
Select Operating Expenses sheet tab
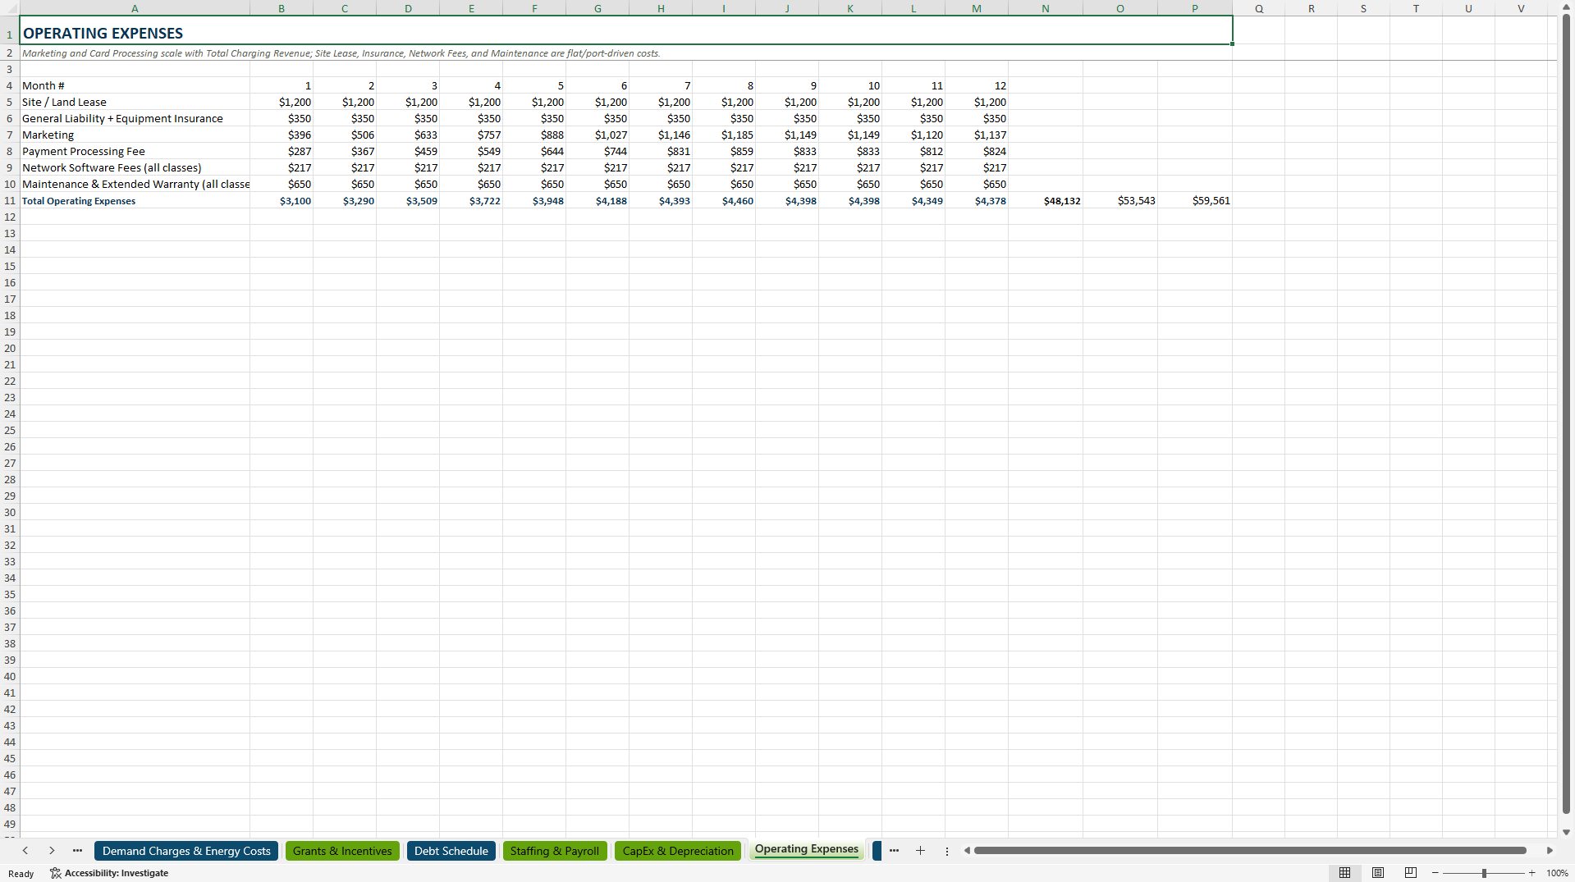tap(807, 849)
